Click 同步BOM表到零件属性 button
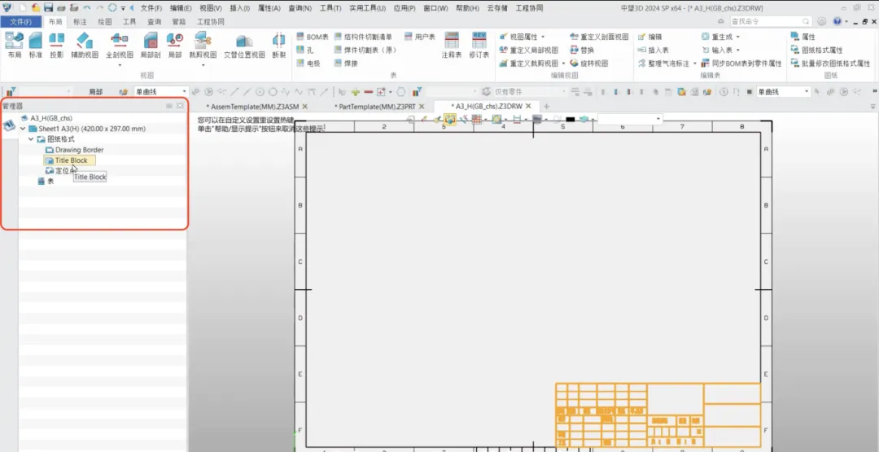This screenshot has width=879, height=452. 741,63
